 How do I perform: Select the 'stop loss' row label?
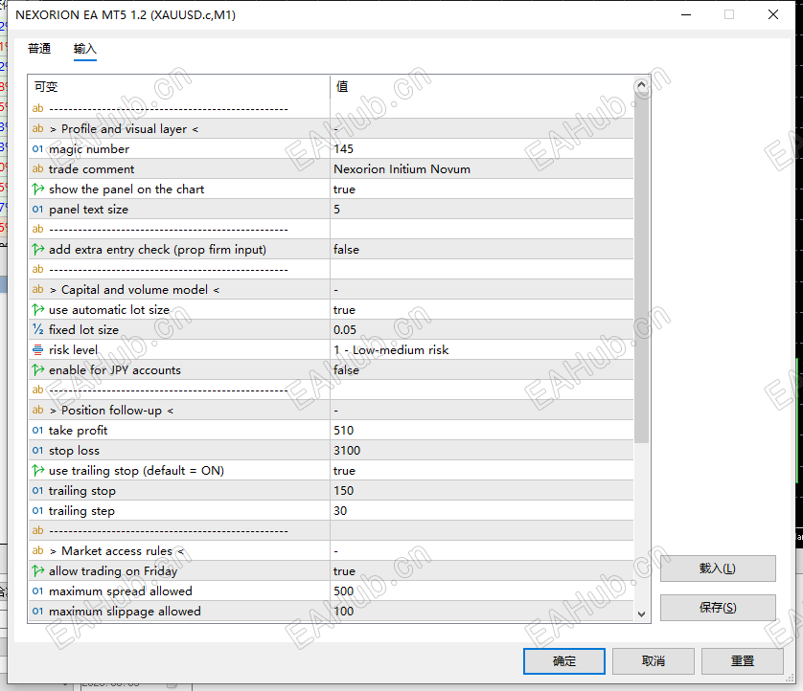pyautogui.click(x=74, y=451)
